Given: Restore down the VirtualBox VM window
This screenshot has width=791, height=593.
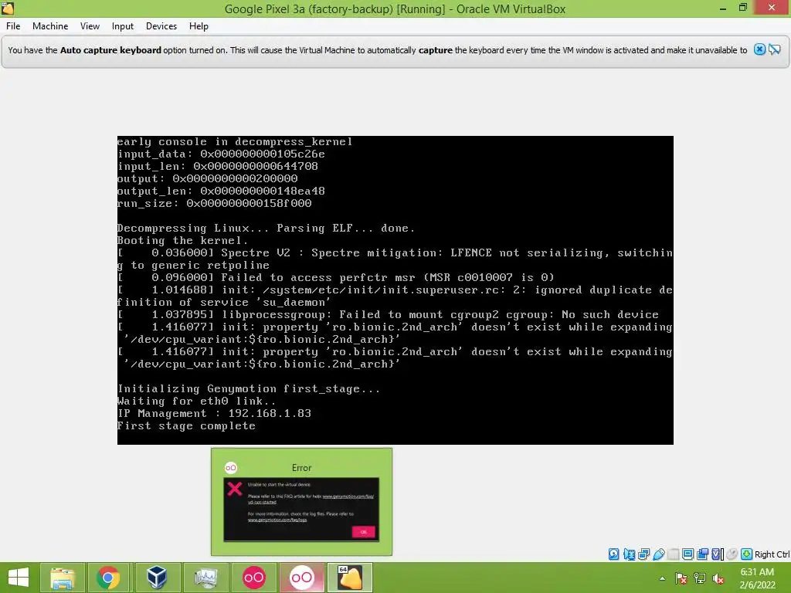Looking at the screenshot, I should [743, 8].
